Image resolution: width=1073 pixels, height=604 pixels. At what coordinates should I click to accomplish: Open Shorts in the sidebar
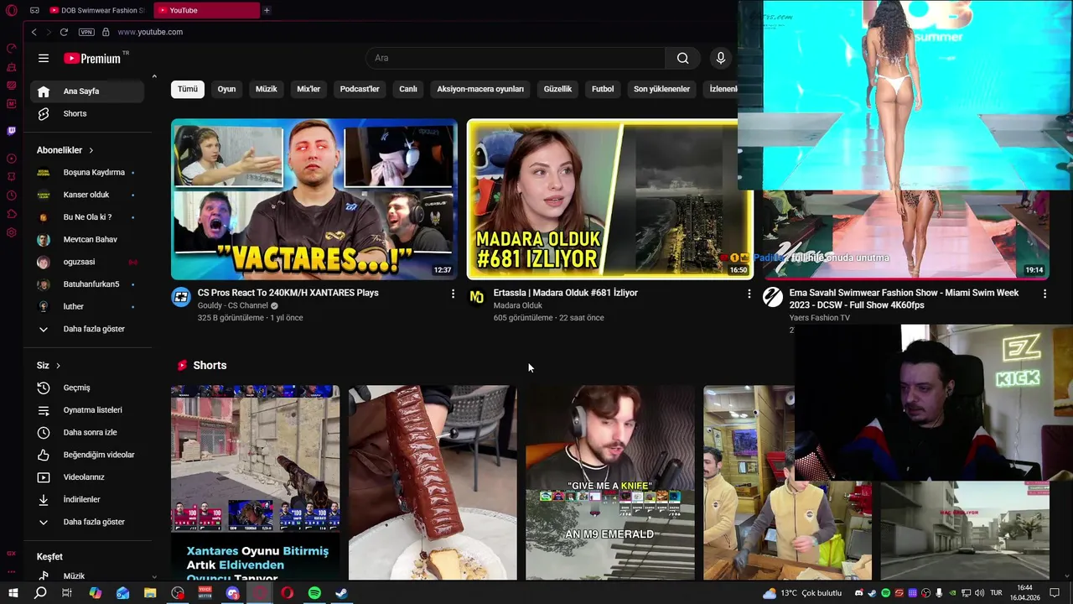[x=87, y=113]
